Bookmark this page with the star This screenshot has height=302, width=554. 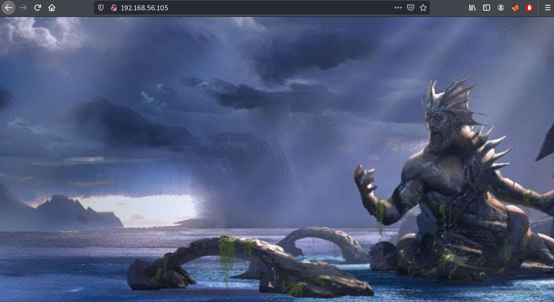(x=423, y=8)
